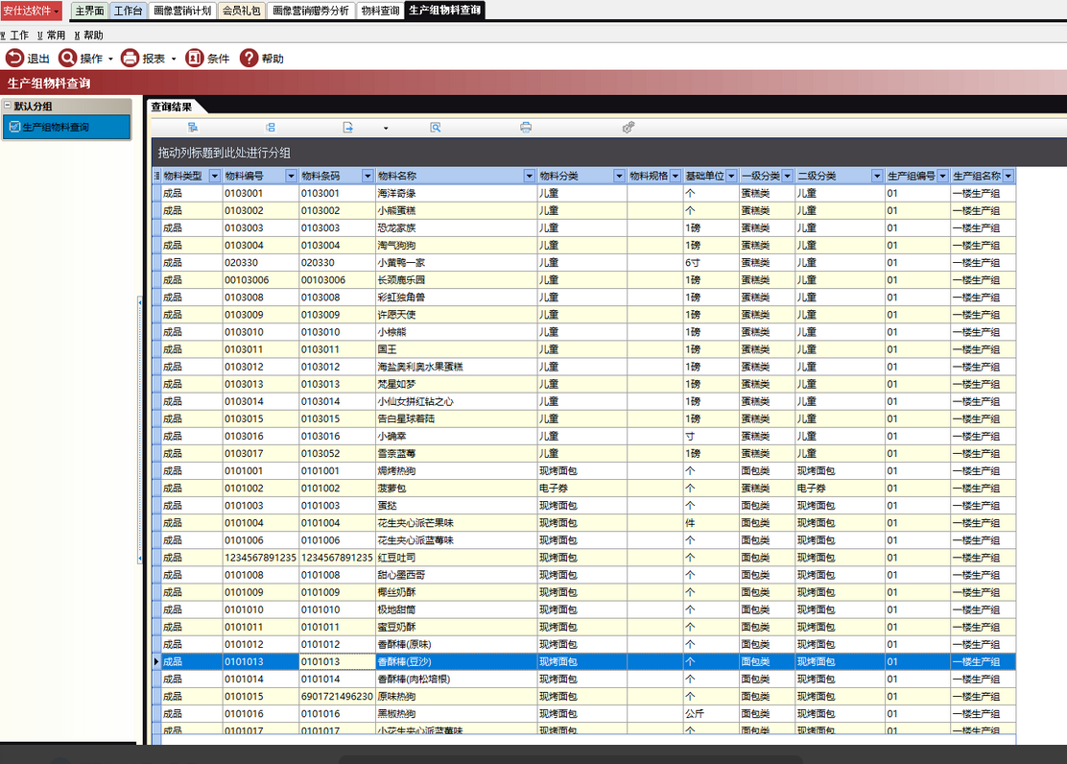Viewport: 1067px width, 764px height.
Task: Select the 公斤 unit cell
Action: pos(711,714)
